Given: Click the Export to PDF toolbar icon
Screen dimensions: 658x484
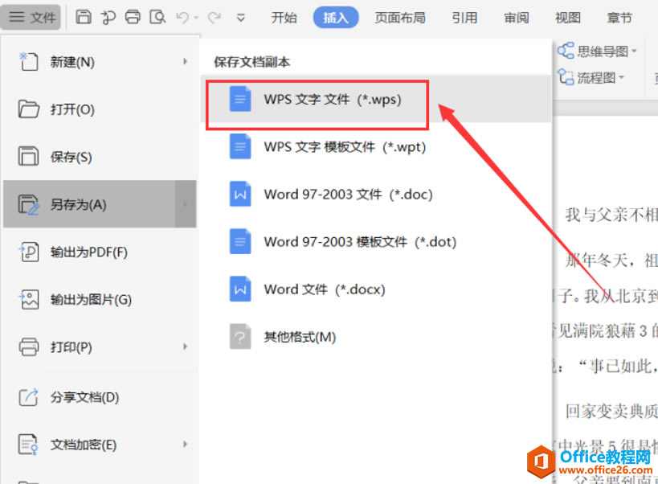Looking at the screenshot, I should click(108, 17).
